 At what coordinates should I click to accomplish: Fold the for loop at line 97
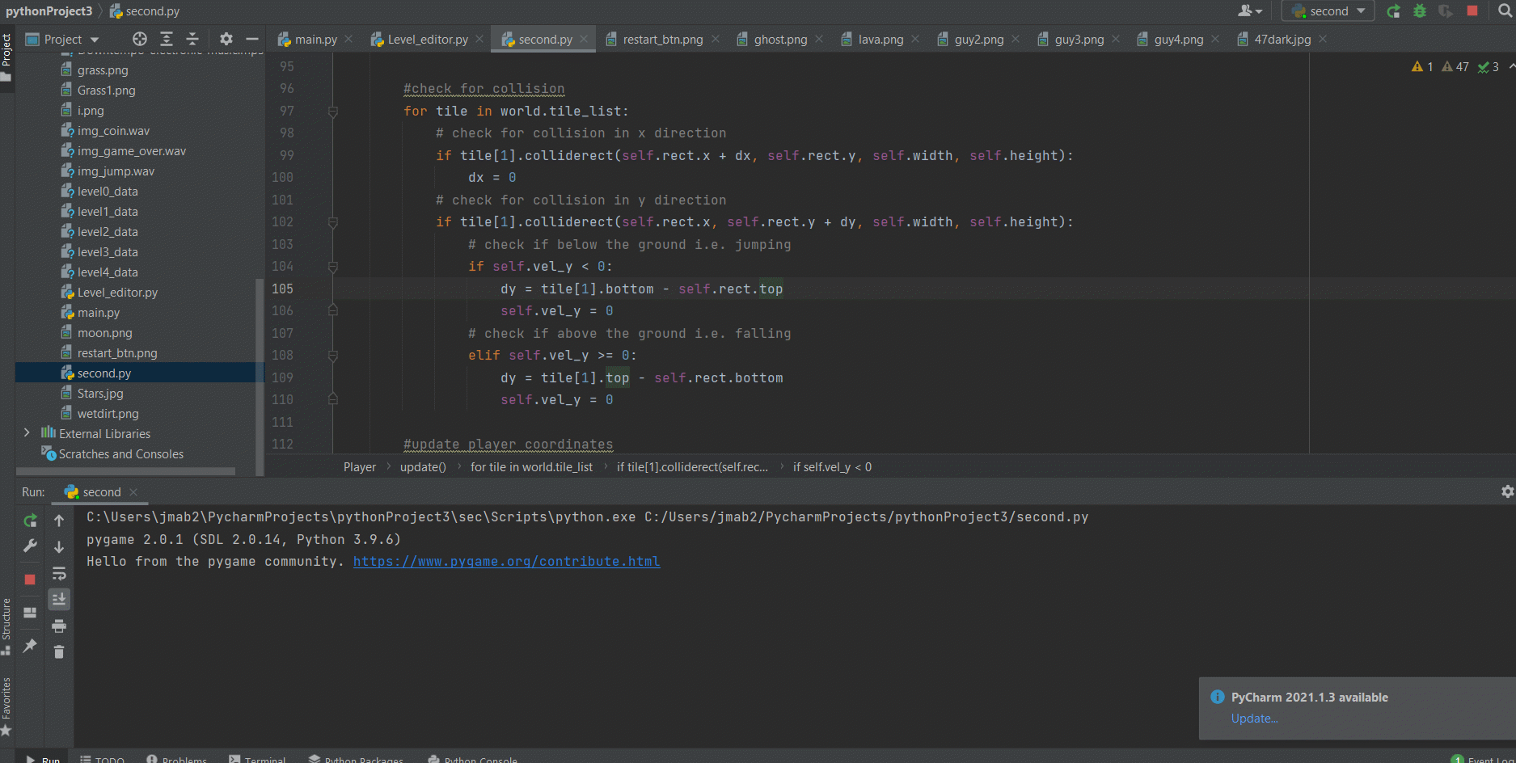click(332, 112)
